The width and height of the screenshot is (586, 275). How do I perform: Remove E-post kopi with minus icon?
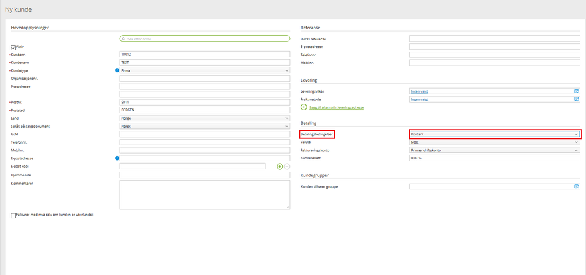(287, 167)
